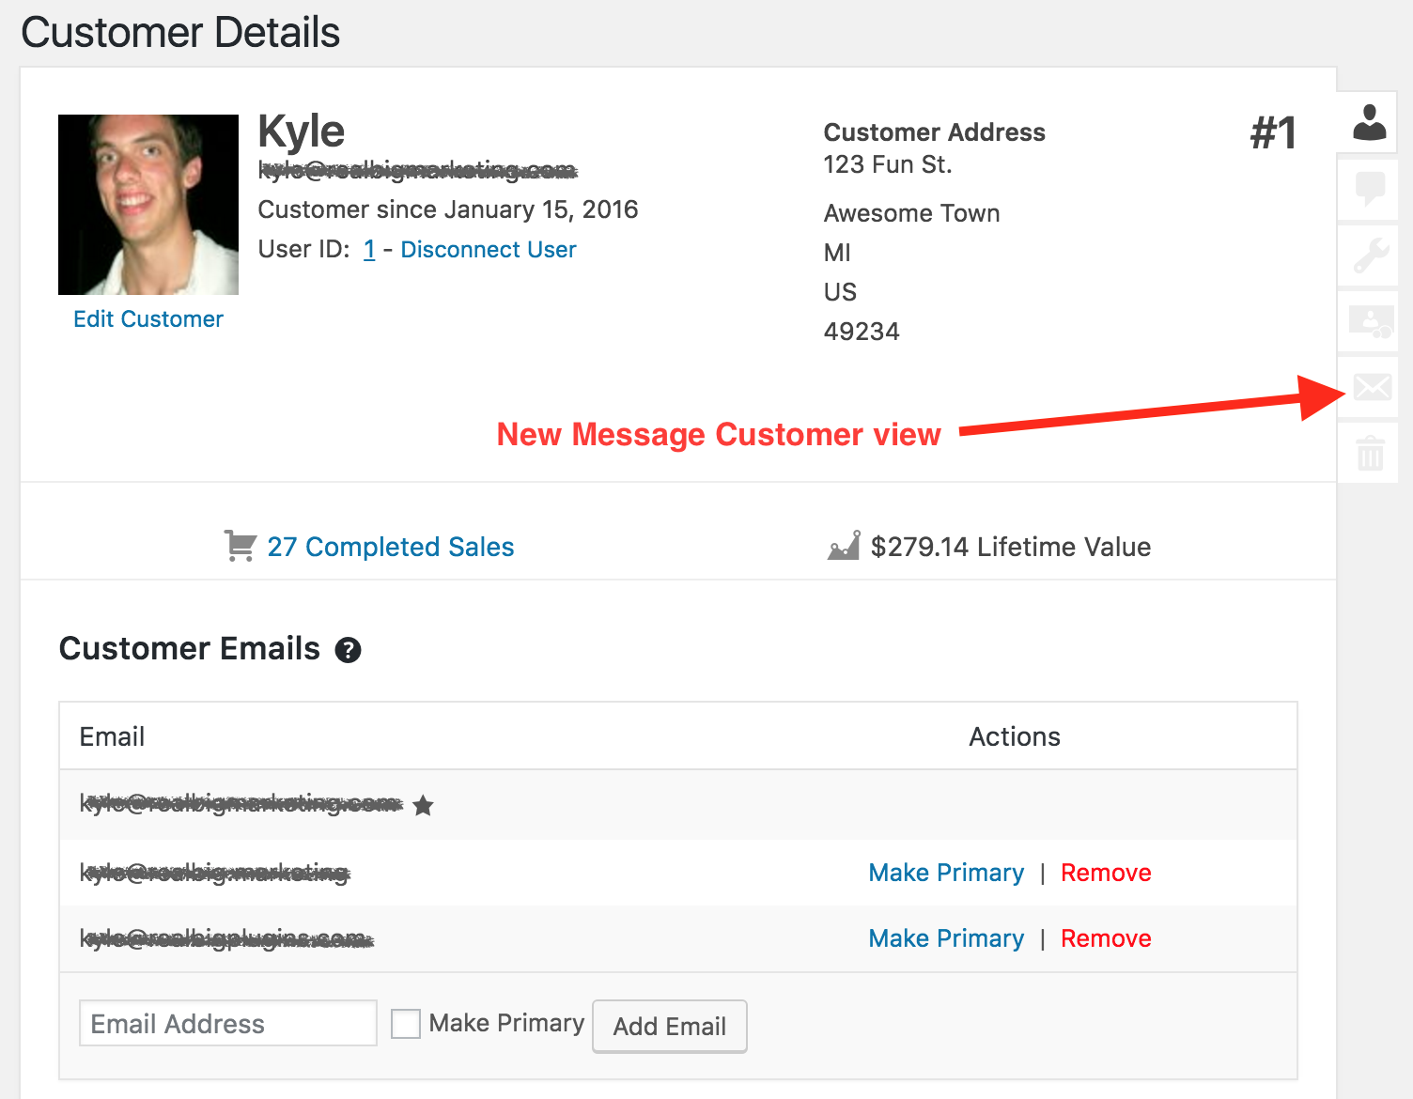The width and height of the screenshot is (1413, 1099).
Task: Open the wrench tools tab
Action: [x=1369, y=255]
